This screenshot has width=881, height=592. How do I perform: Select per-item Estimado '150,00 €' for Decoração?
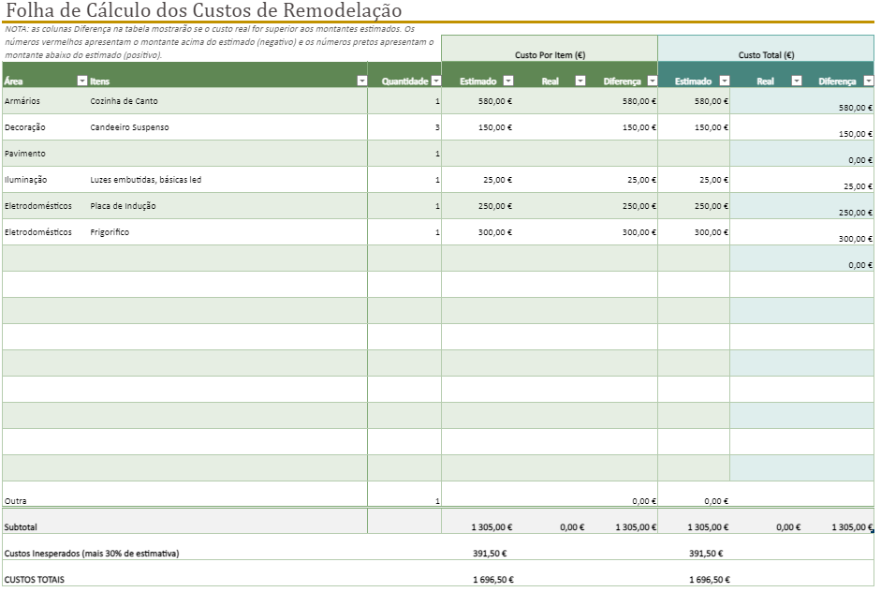(495, 127)
